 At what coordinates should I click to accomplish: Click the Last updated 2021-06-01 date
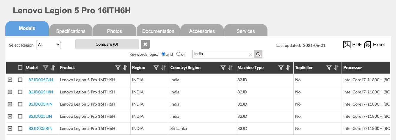tap(314, 45)
